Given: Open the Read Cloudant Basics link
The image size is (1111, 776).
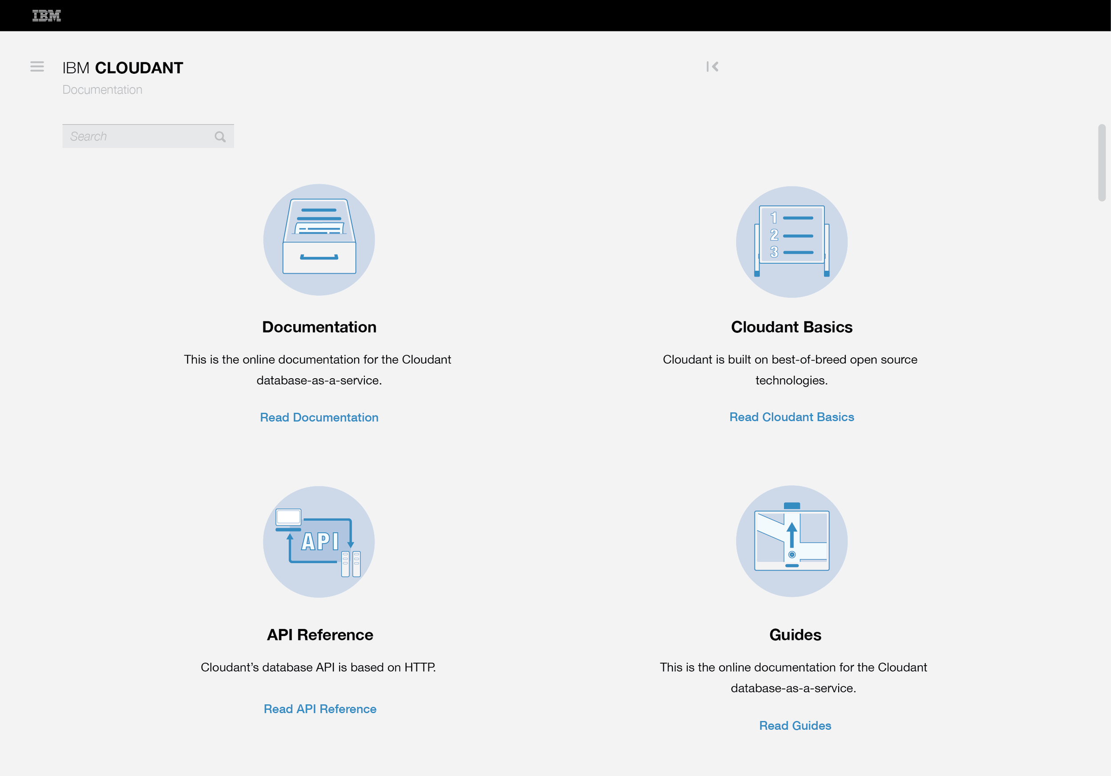Looking at the screenshot, I should pyautogui.click(x=791, y=416).
